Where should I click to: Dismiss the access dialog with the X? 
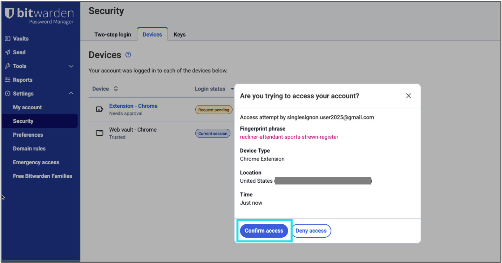click(x=408, y=96)
